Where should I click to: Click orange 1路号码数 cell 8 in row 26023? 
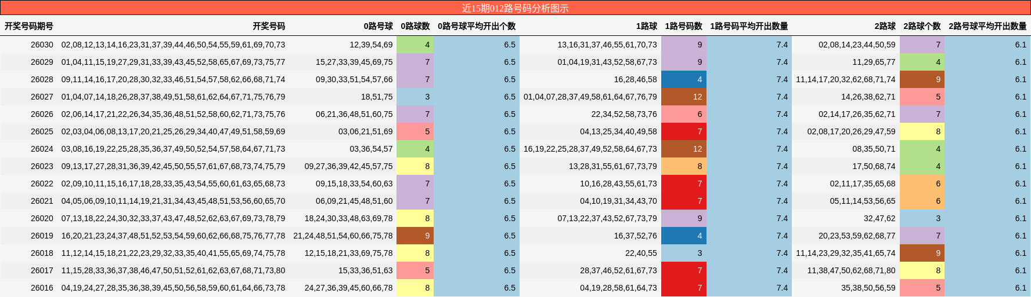684,166
